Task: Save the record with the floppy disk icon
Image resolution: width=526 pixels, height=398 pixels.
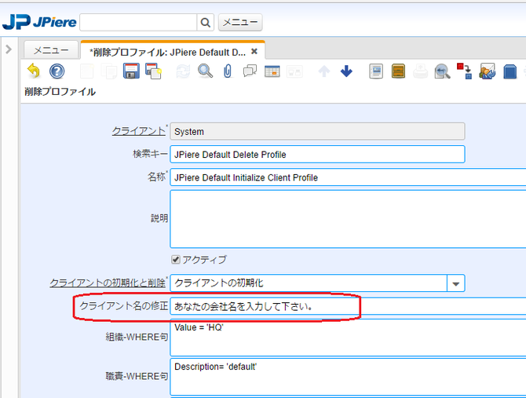Action: pos(131,71)
